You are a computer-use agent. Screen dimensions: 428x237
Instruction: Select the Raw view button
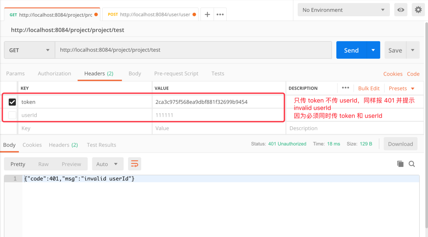click(x=43, y=164)
